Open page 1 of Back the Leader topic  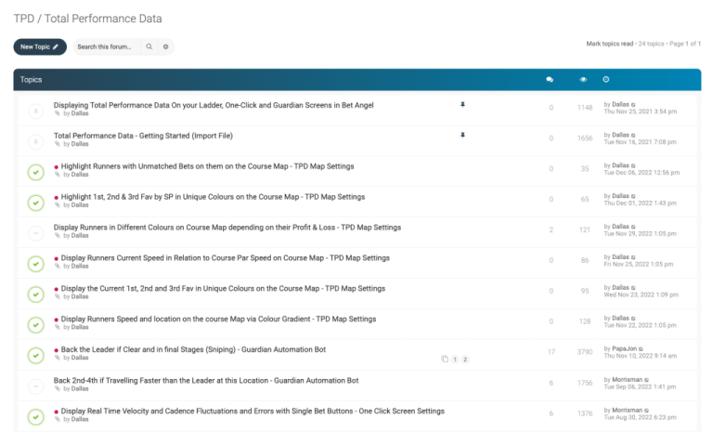[x=455, y=360]
